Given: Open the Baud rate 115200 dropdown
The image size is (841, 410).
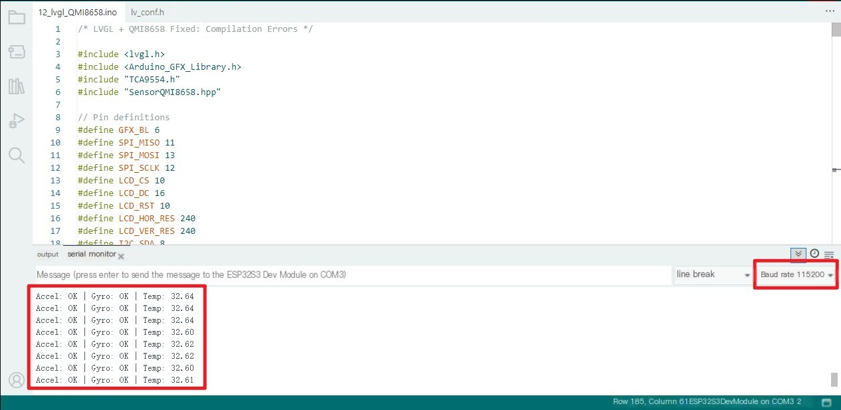Looking at the screenshot, I should click(796, 274).
